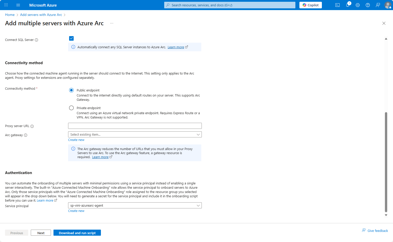This screenshot has height=242, width=393.
Task: Select the Private endpoint radio button
Action: 71,108
